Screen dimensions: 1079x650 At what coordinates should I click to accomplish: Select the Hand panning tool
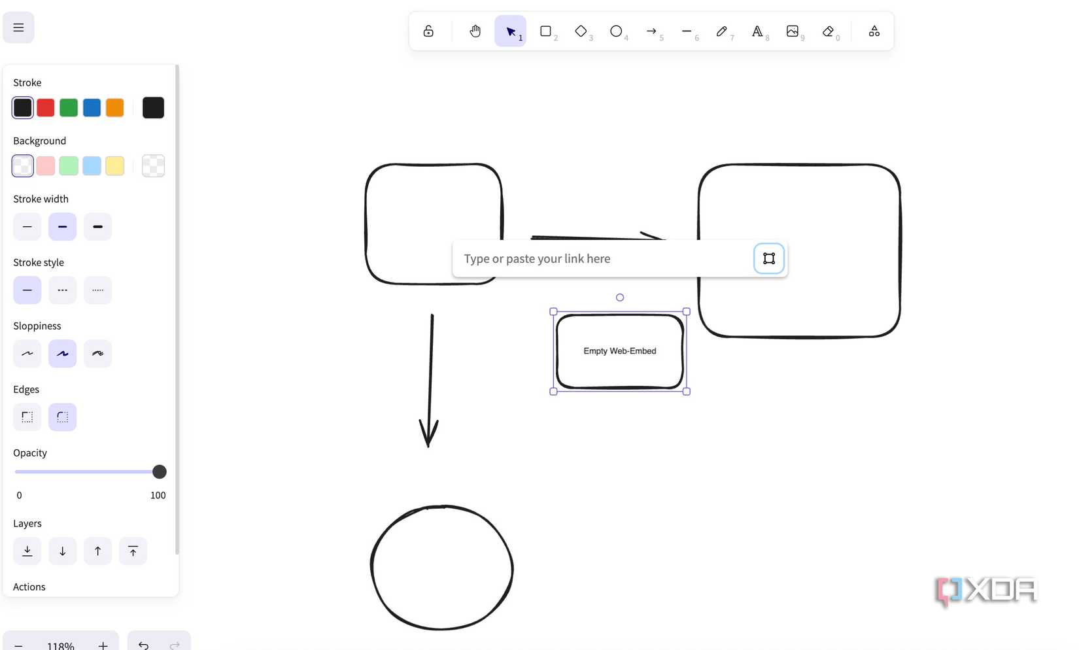475,31
